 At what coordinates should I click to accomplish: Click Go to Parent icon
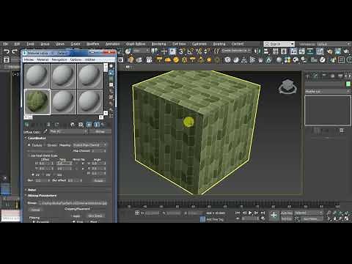[x=103, y=125]
